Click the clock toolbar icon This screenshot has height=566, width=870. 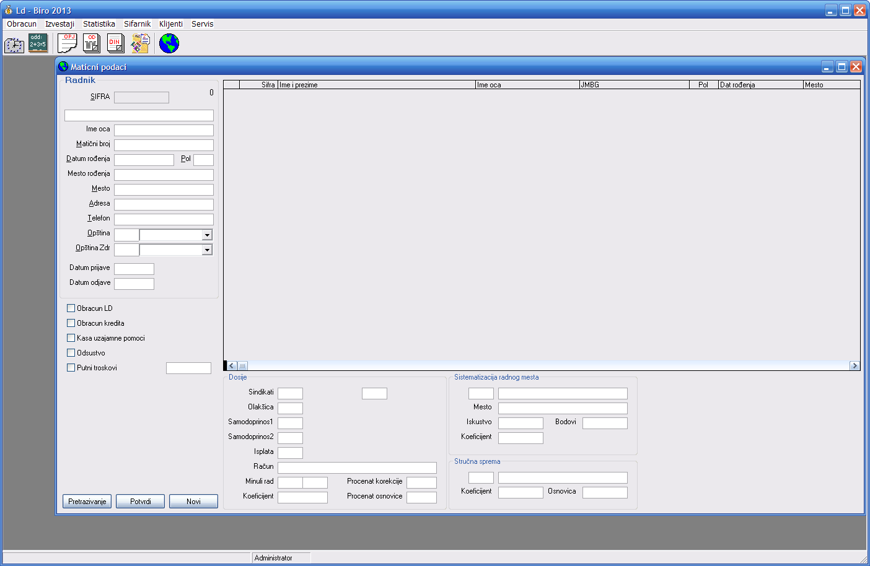point(14,44)
